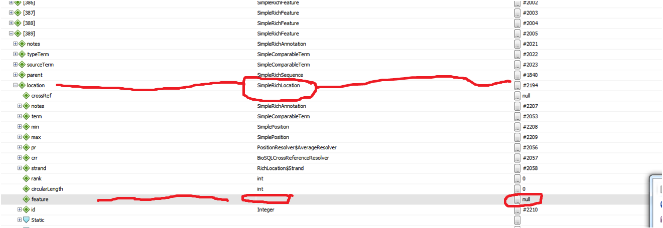Expand the [388] feature node
663x228 pixels.
[11, 24]
